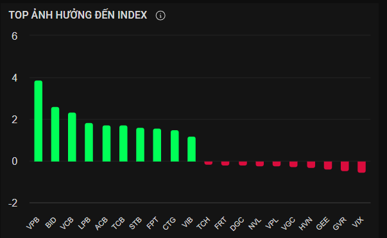This screenshot has height=238, width=387.
Task: Select the red NVL bar
Action: pyautogui.click(x=260, y=164)
